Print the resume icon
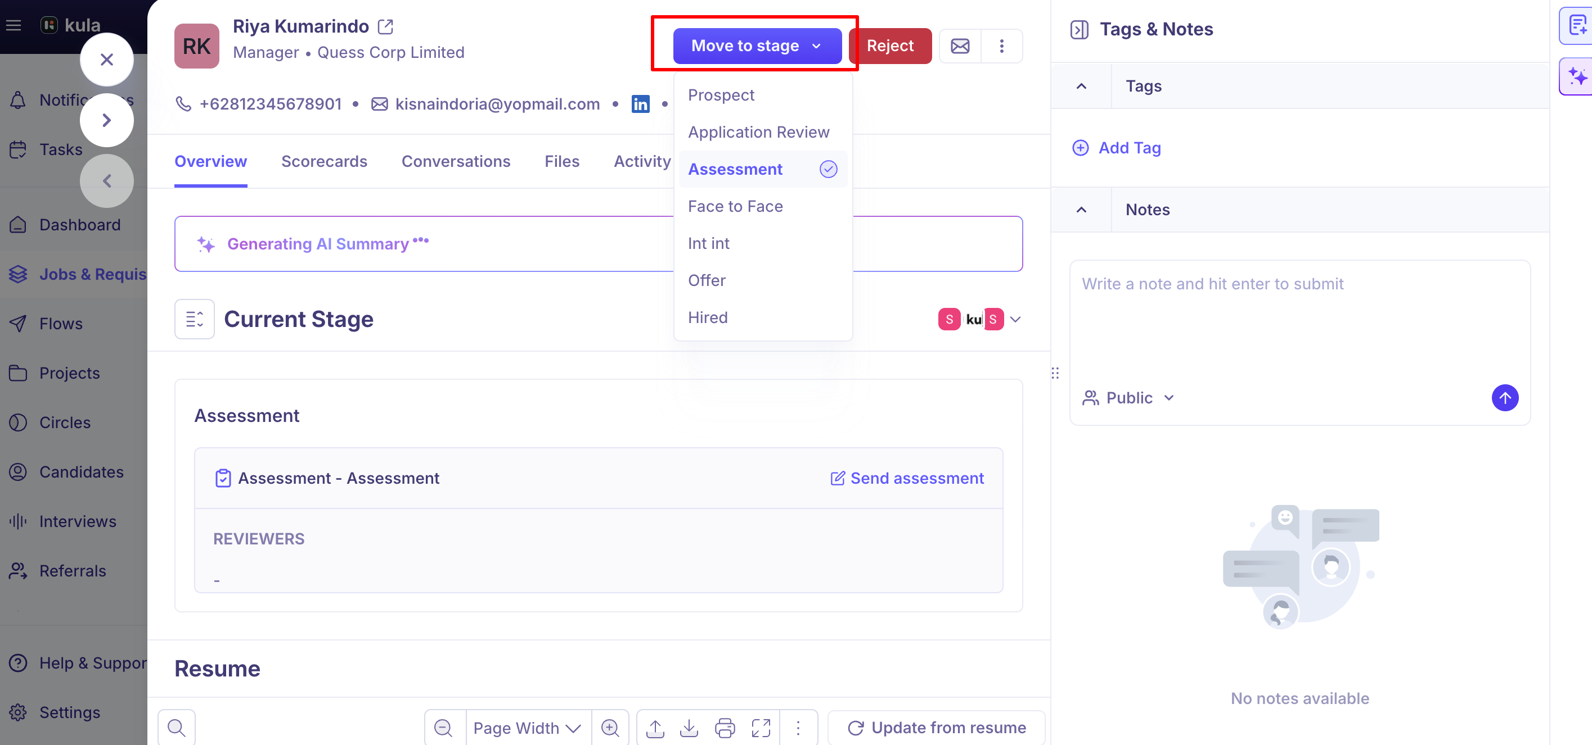Image resolution: width=1592 pixels, height=745 pixels. 725,728
